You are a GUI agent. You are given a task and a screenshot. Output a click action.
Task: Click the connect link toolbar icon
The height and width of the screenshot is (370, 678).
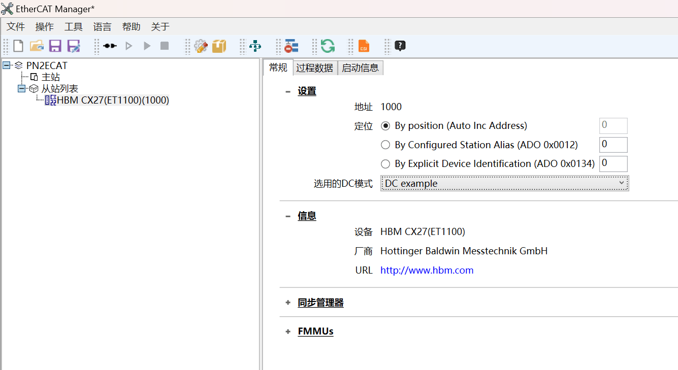[110, 46]
